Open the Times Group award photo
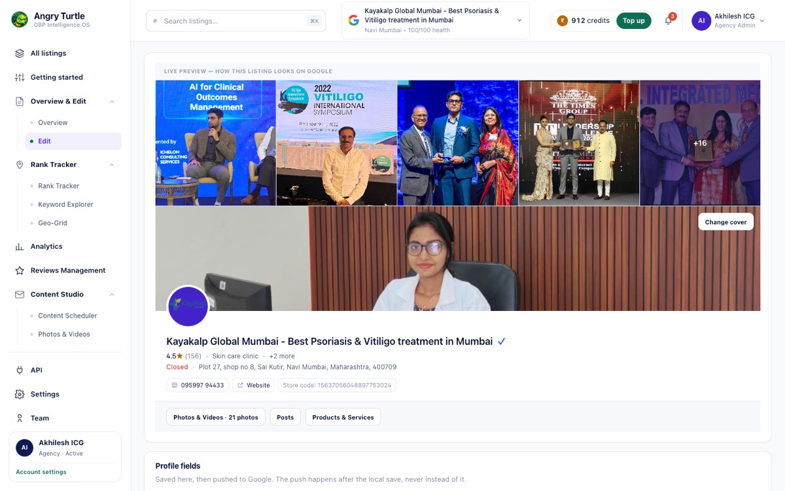This screenshot has width=785, height=491. (578, 143)
